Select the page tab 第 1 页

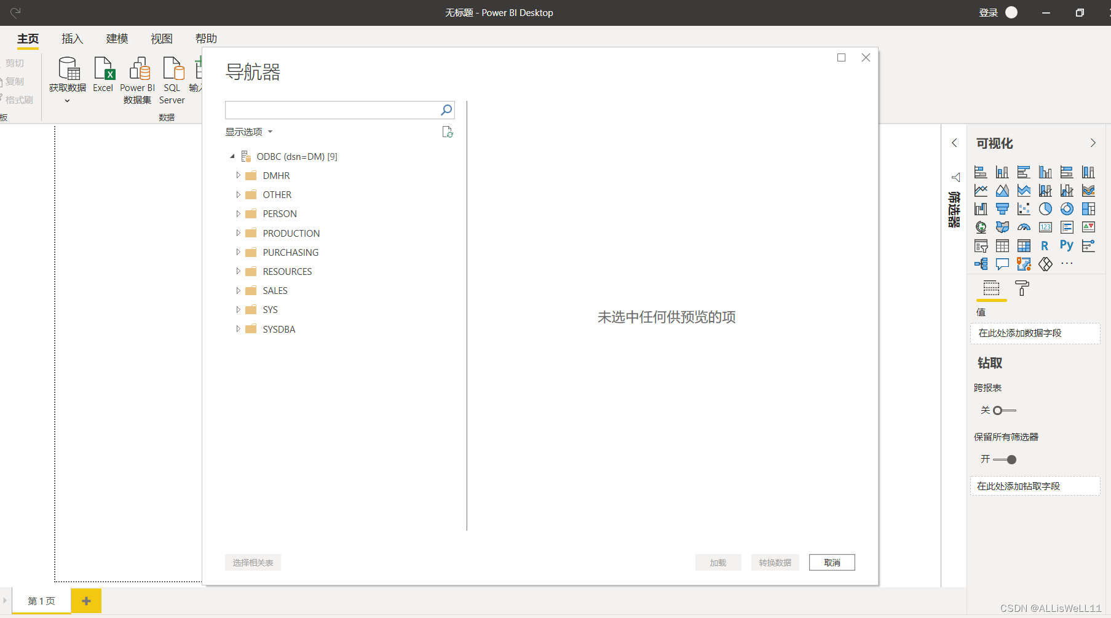(x=41, y=601)
